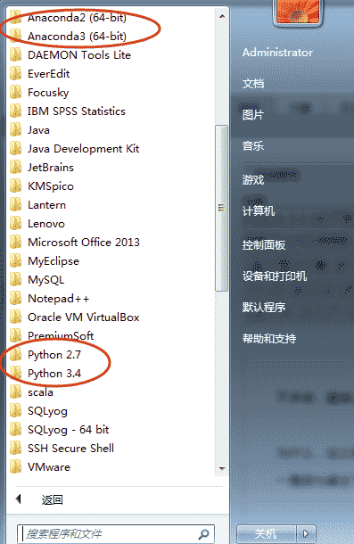This screenshot has height=544, width=354.
Task: Expand the Python 3.4 program group
Action: [111, 374]
